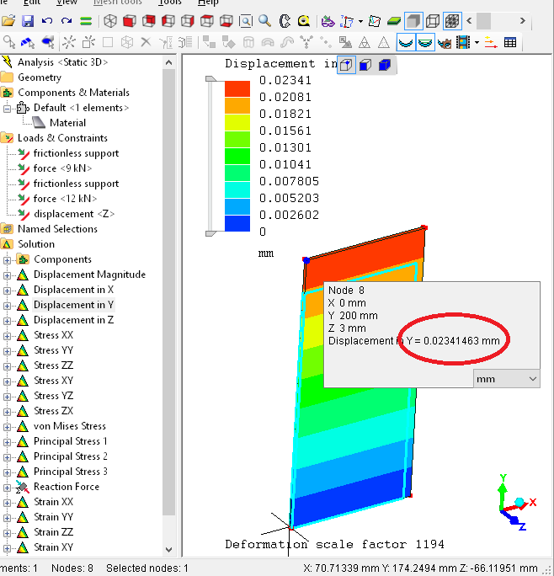
Task: Activate the magnifying glass zoom tool
Action: tap(264, 21)
